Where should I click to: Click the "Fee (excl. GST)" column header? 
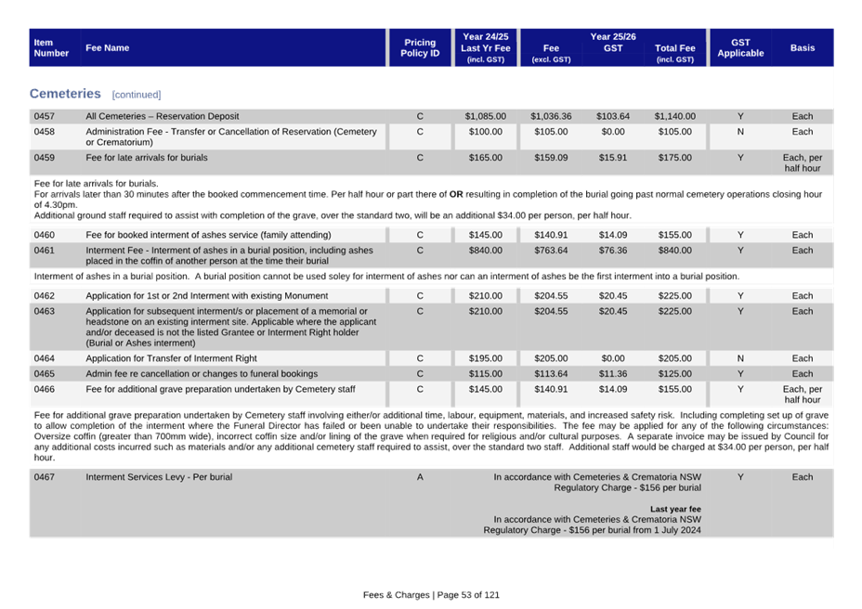(x=551, y=53)
